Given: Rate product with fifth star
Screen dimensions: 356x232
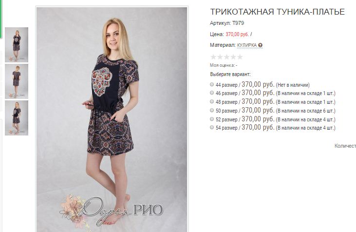Looking at the screenshot, I should coord(240,57).
